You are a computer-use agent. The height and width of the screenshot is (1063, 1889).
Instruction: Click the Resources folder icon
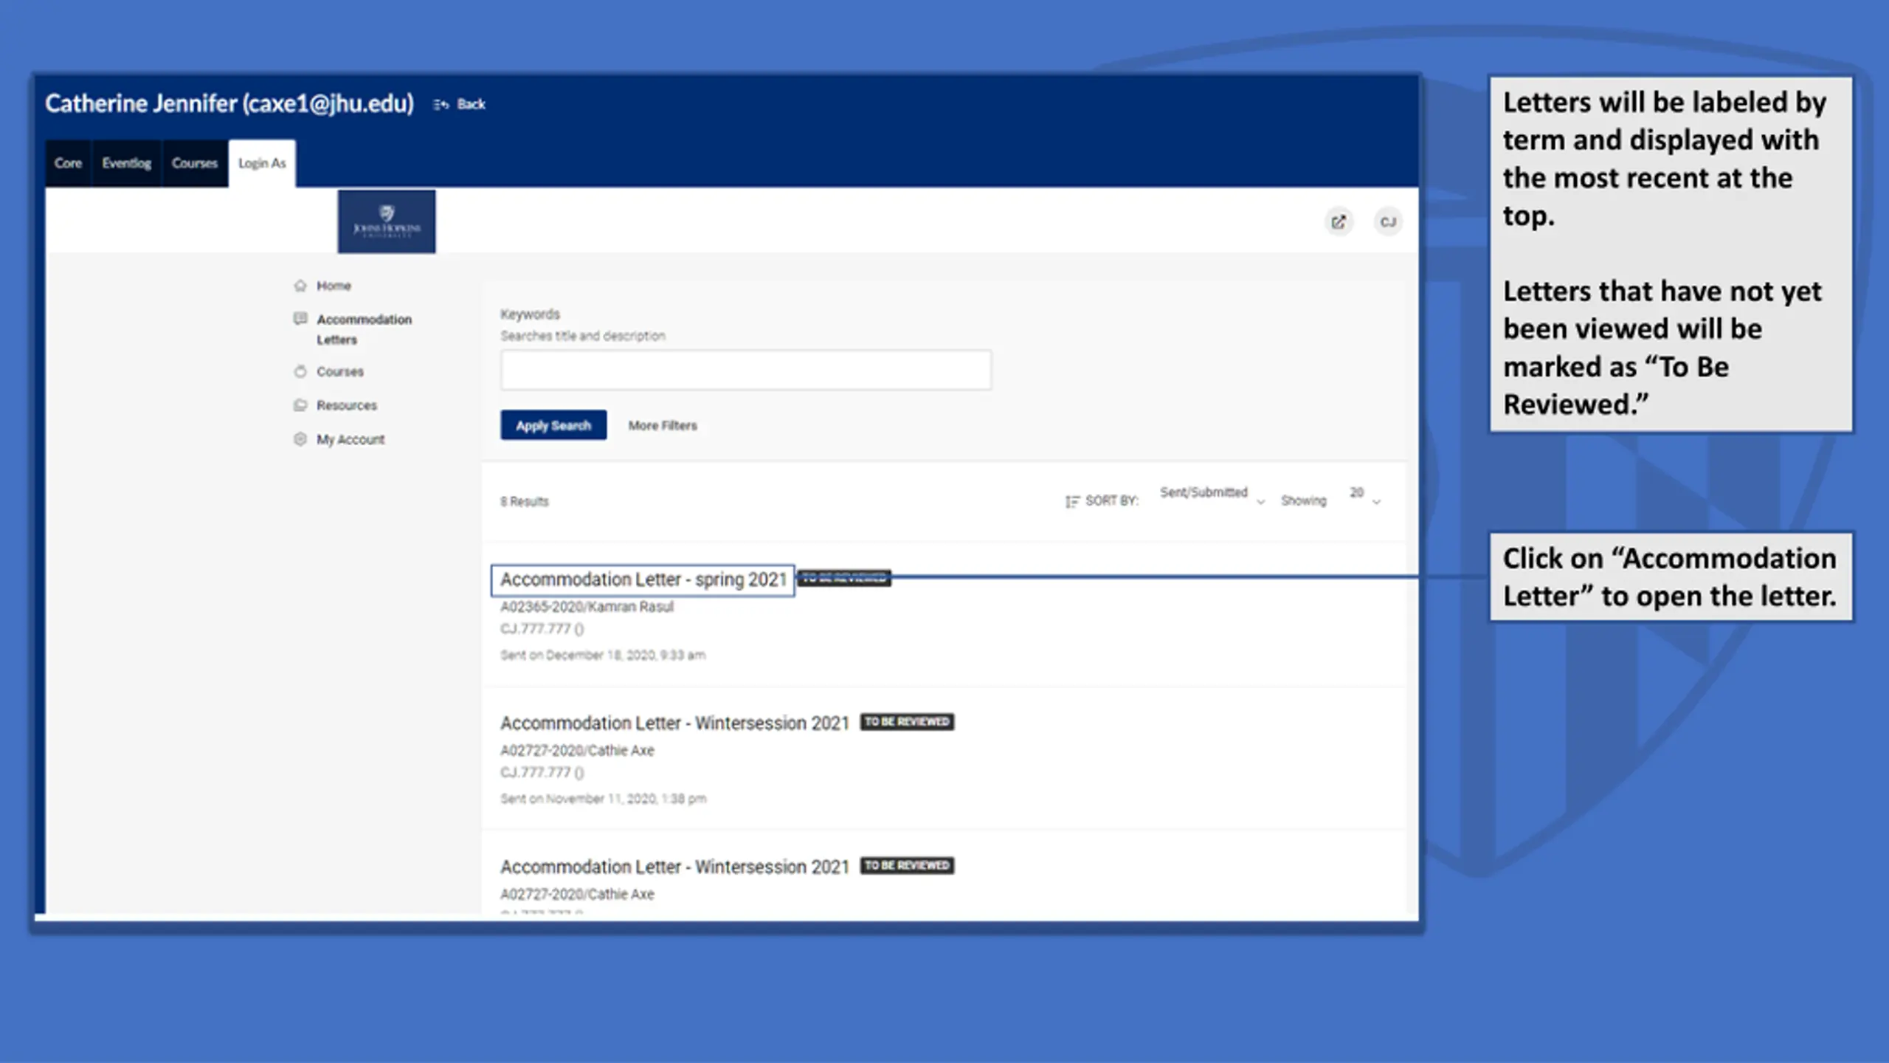300,405
